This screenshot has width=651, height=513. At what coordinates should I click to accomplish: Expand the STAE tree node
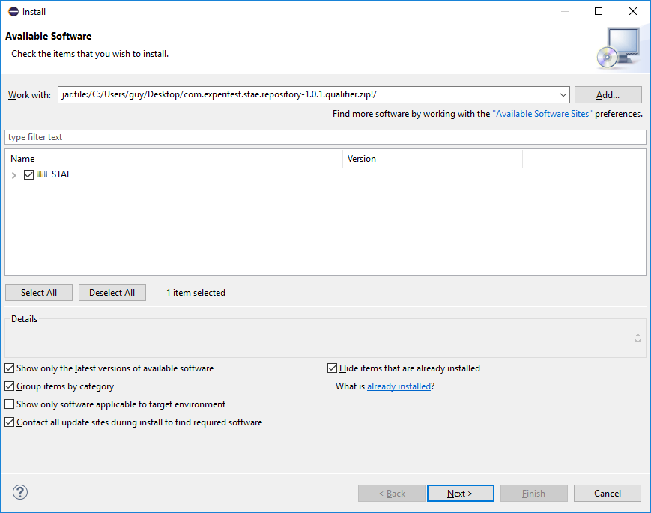coord(13,175)
